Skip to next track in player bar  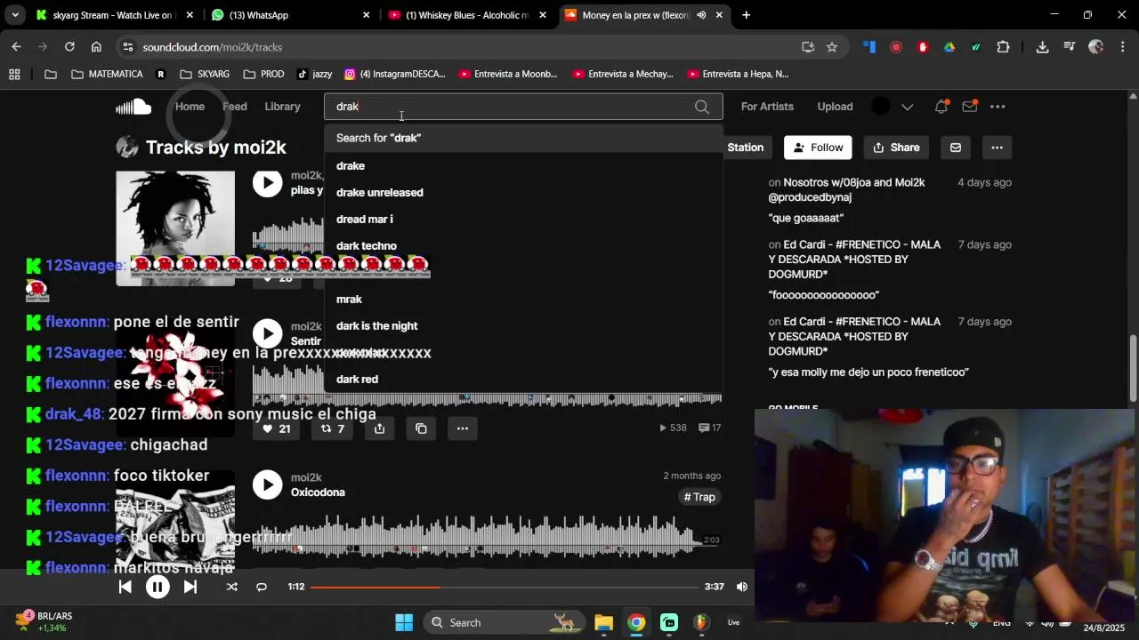click(190, 587)
